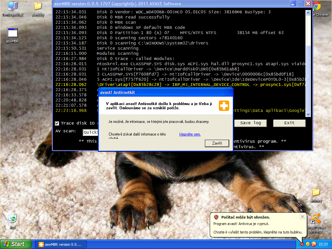
Task: Click the log vertical scrollbar thumb
Action: (308, 78)
